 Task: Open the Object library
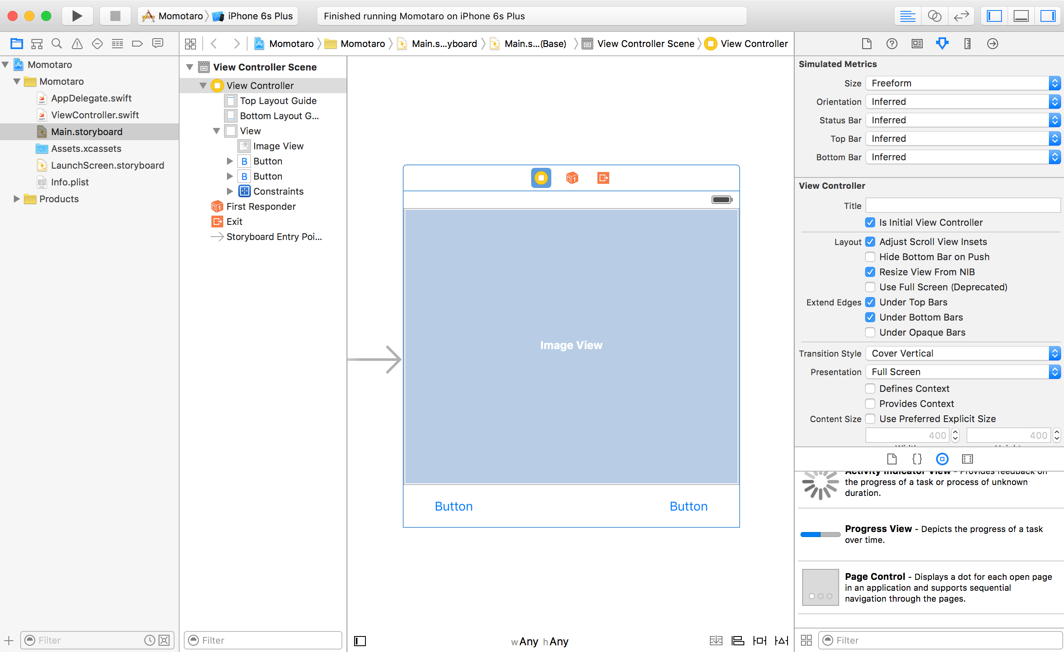click(x=942, y=459)
